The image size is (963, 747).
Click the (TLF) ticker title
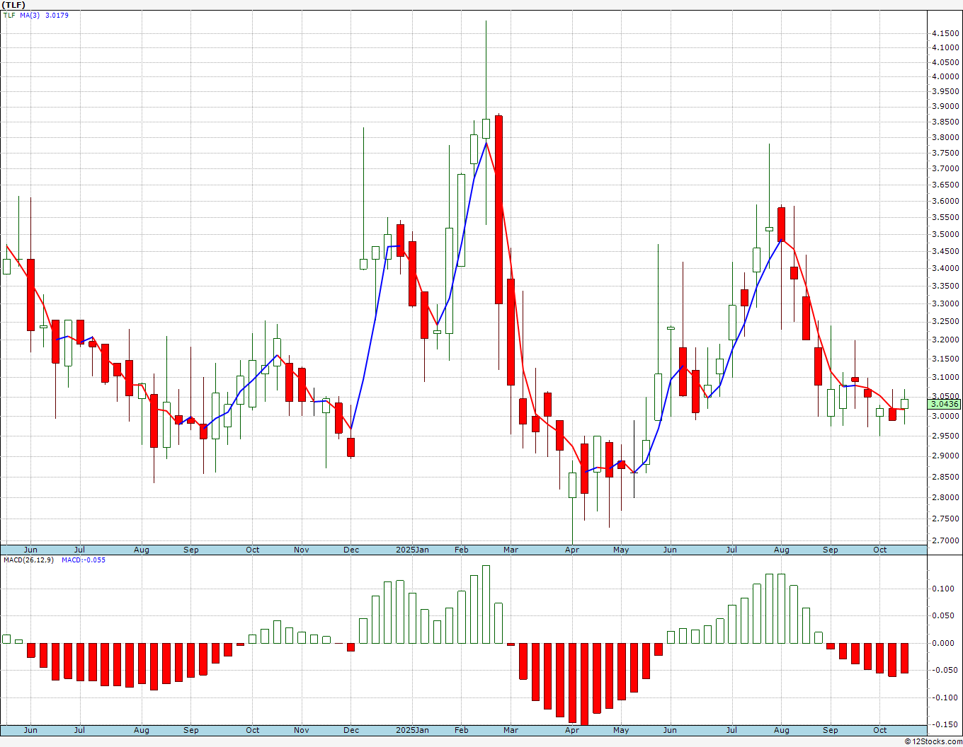[x=14, y=5]
